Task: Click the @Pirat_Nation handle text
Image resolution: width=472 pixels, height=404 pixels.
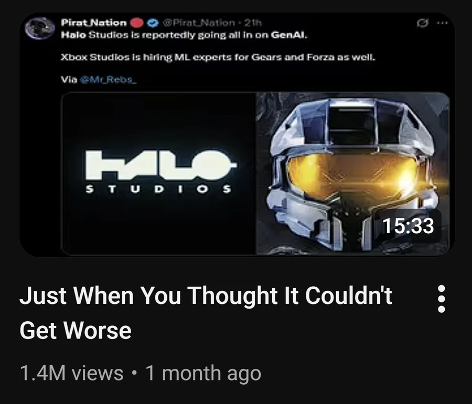Action: coord(199,23)
